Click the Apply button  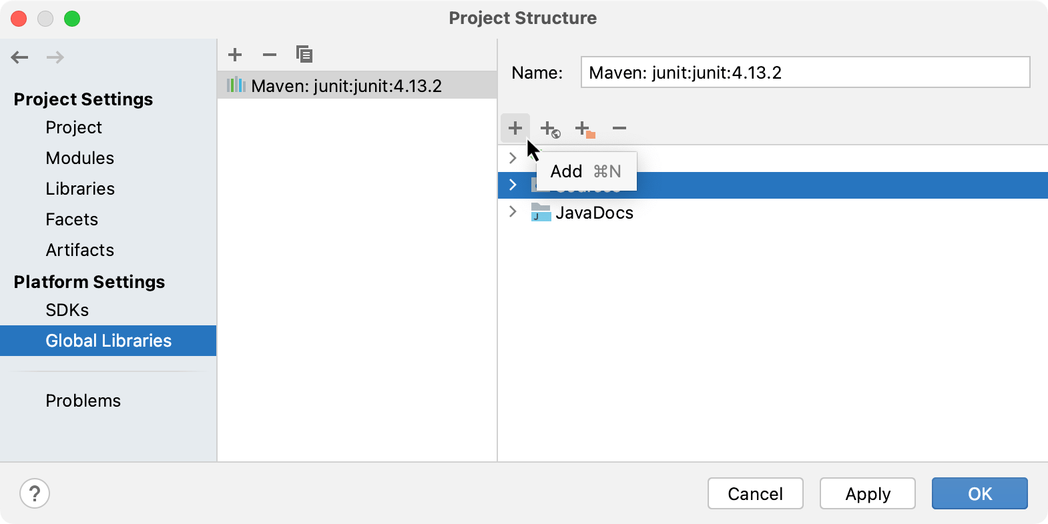(868, 493)
